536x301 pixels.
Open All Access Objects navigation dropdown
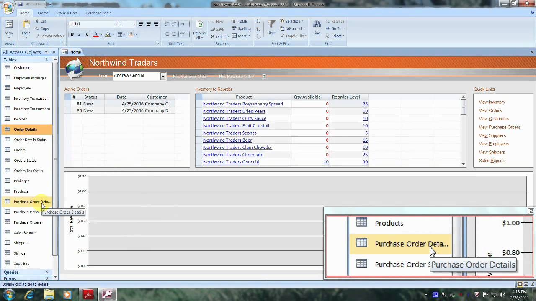pos(46,52)
